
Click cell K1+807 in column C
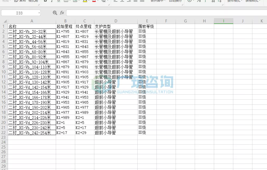pos(85,31)
